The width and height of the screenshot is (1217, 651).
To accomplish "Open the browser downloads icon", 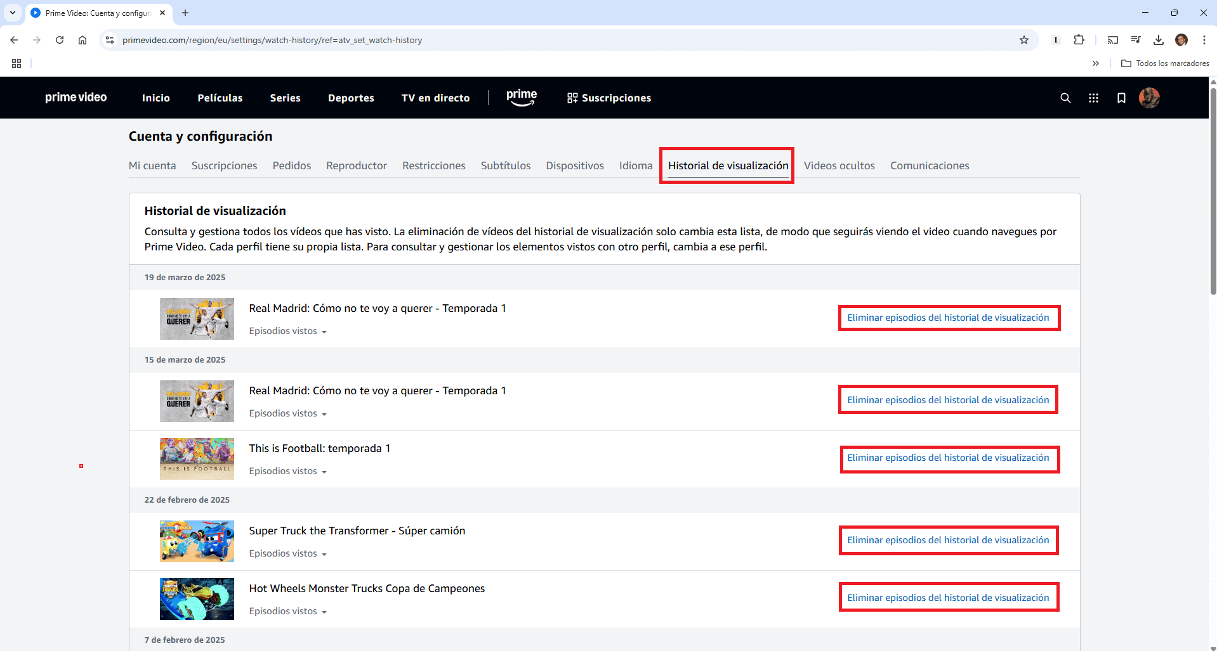I will [x=1159, y=40].
